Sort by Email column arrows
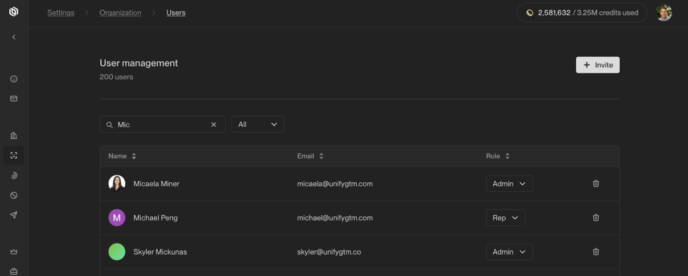This screenshot has height=276, width=688. (321, 156)
